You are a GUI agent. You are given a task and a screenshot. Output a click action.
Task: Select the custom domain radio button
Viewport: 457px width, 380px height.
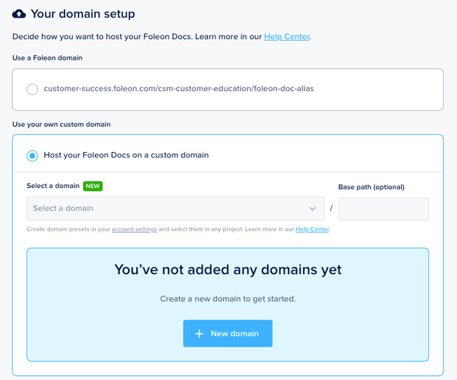32,155
